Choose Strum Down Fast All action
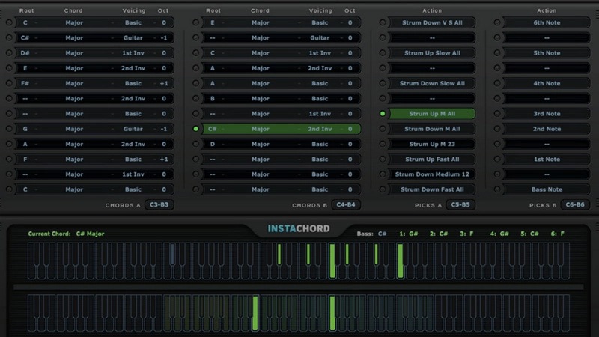The image size is (599, 337). (432, 189)
